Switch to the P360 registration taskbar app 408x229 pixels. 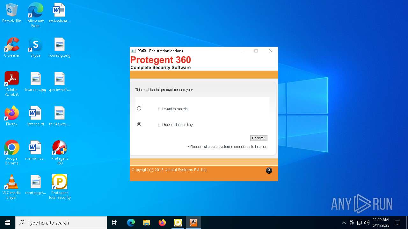193,223
